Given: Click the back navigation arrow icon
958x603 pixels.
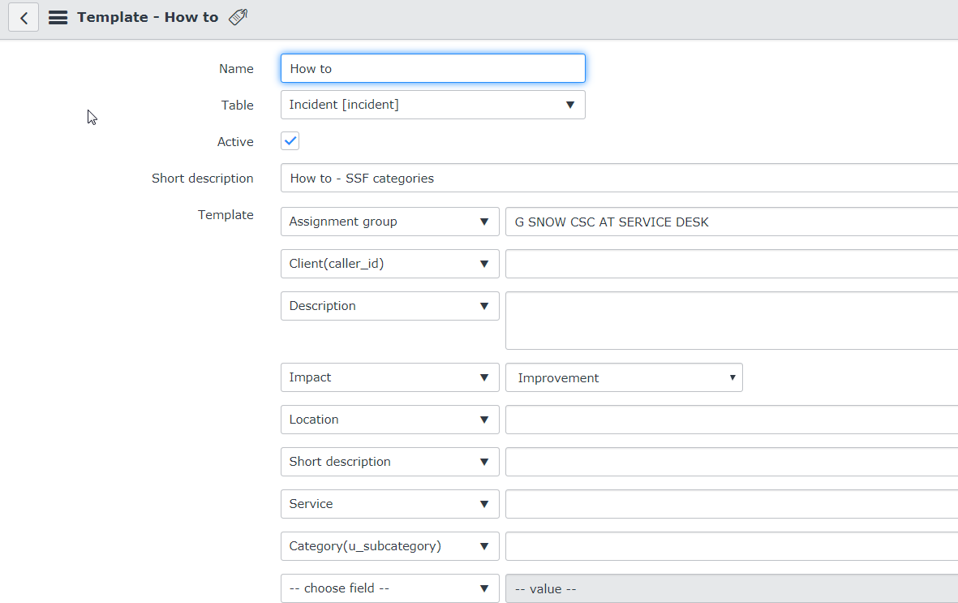Looking at the screenshot, I should click(x=23, y=17).
